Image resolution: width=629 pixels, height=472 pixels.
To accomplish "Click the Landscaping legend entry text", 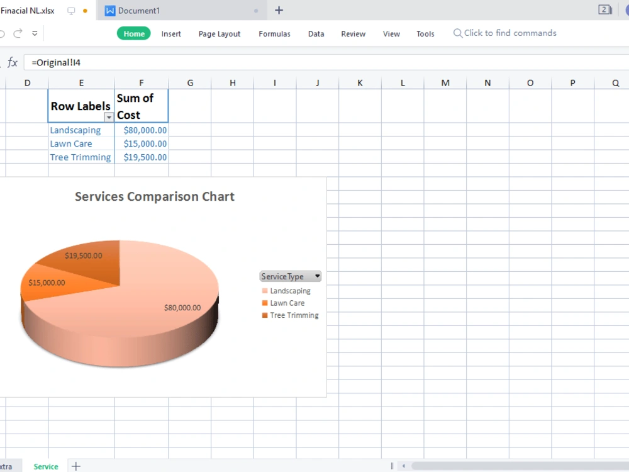I will (x=291, y=291).
